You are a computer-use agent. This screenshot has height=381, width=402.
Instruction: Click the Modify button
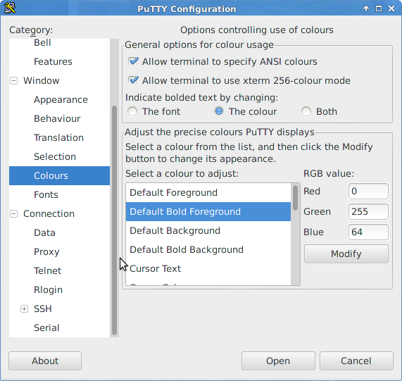346,254
